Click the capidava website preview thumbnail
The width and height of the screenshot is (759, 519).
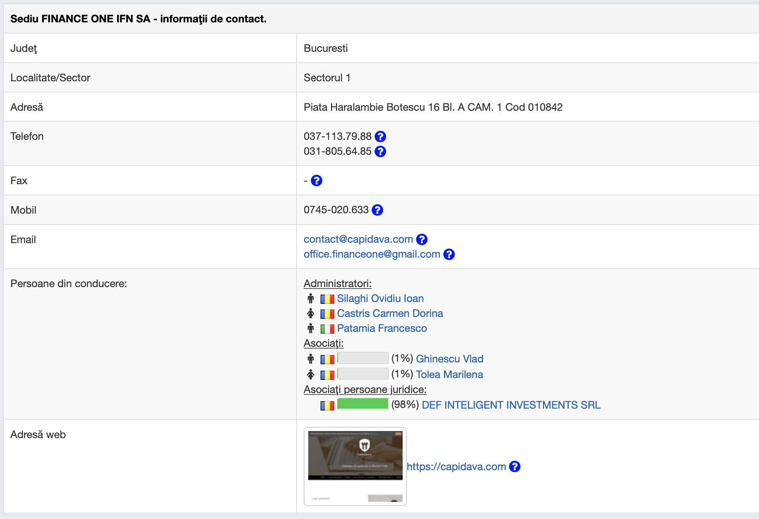[355, 466]
